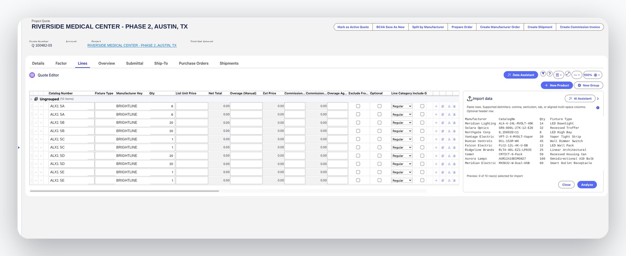The width and height of the screenshot is (626, 256).
Task: Delete the first ALX1 SA row via trash icon
Action: [x=454, y=106]
